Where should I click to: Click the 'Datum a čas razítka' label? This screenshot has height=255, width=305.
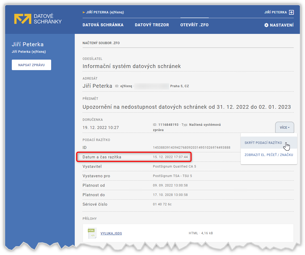click(x=102, y=157)
